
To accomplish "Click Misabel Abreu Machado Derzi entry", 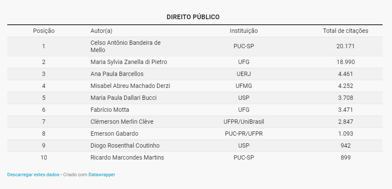I will click(130, 86).
